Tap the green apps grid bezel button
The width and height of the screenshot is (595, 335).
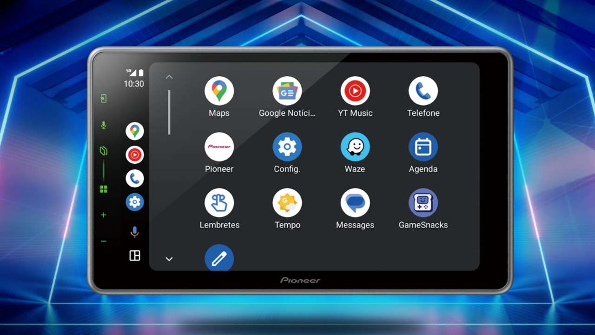point(104,189)
